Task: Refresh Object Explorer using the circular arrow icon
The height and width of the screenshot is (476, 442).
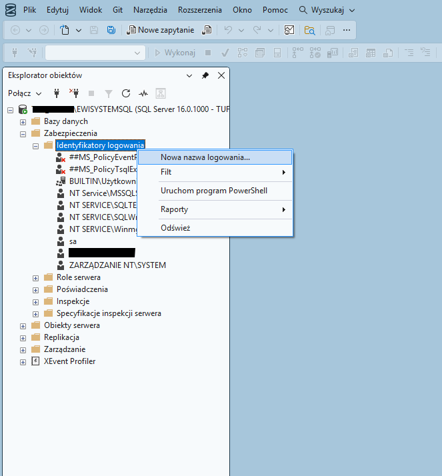Action: (125, 93)
